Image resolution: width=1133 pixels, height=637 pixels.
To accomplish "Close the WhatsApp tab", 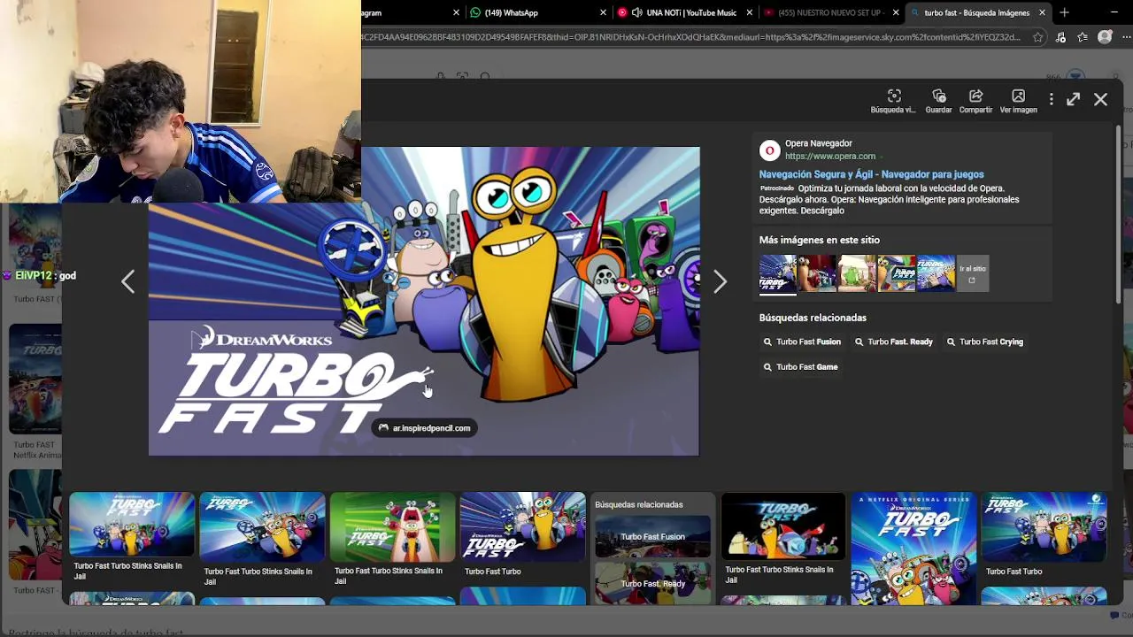I will coord(604,12).
